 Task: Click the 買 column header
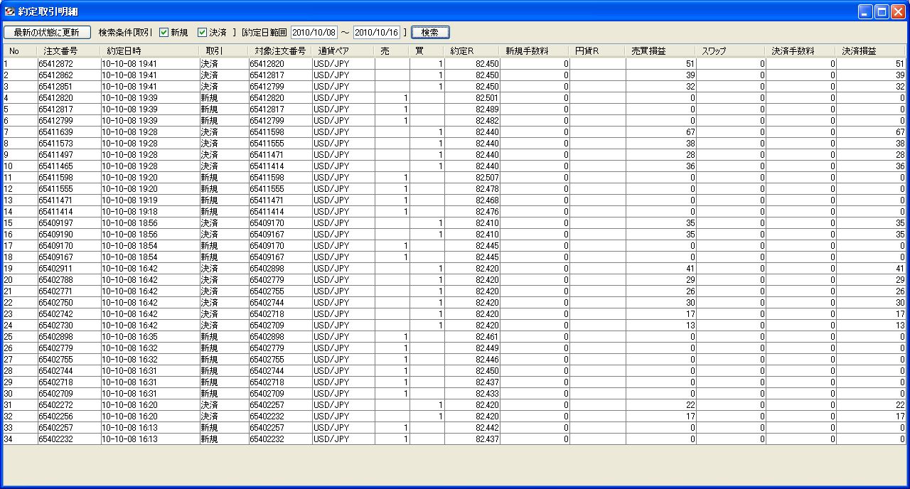point(427,51)
